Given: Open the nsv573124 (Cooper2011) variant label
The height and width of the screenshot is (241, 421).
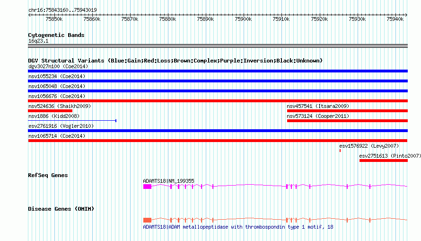Looking at the screenshot, I should tap(318, 116).
